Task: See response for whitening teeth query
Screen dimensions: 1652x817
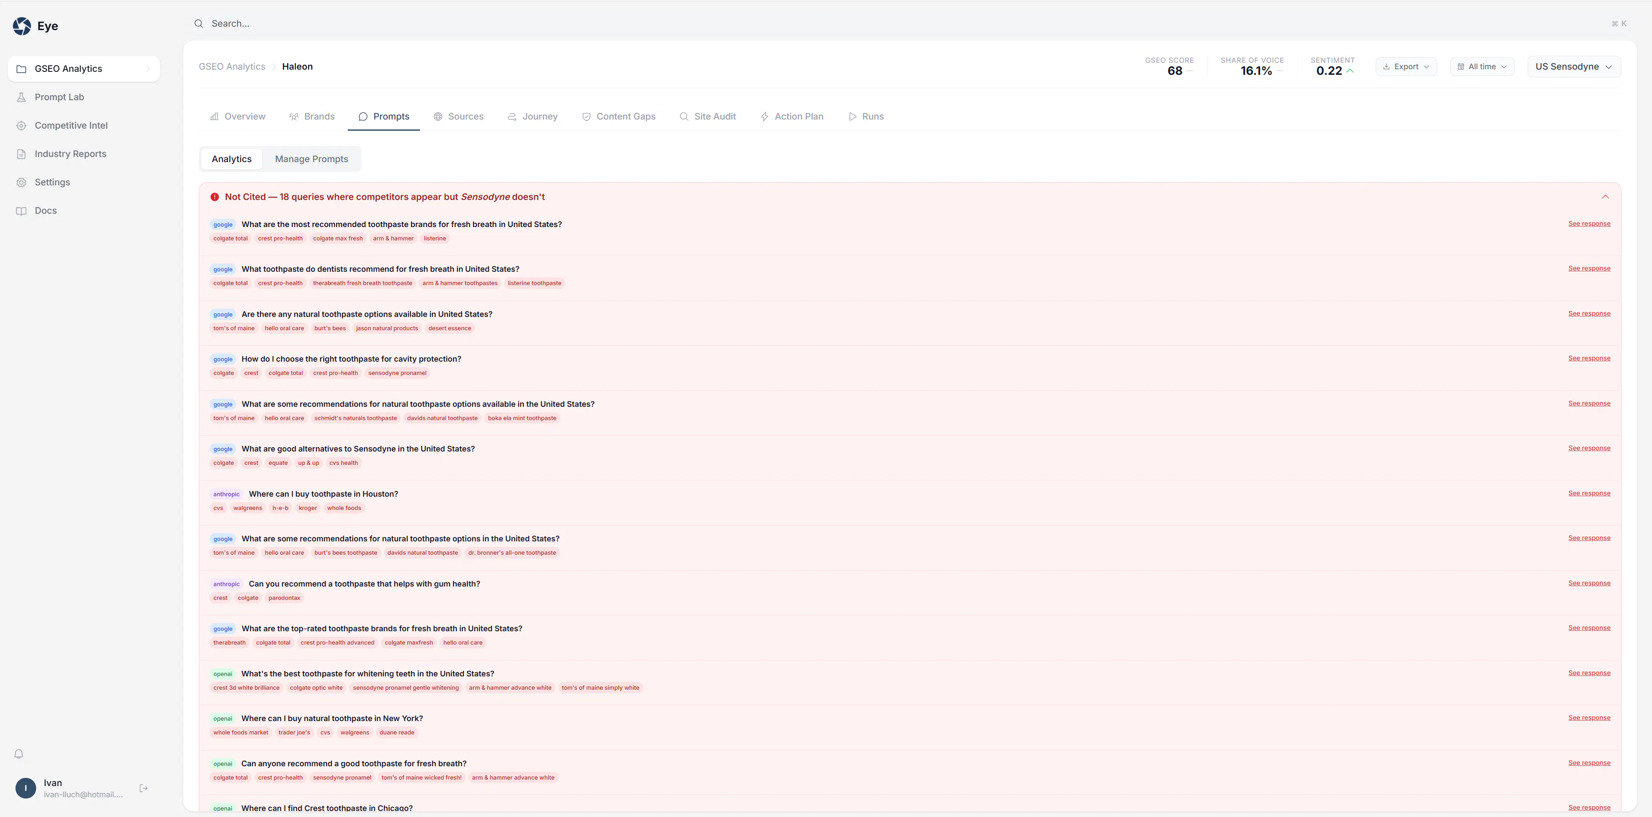Action: (1589, 673)
